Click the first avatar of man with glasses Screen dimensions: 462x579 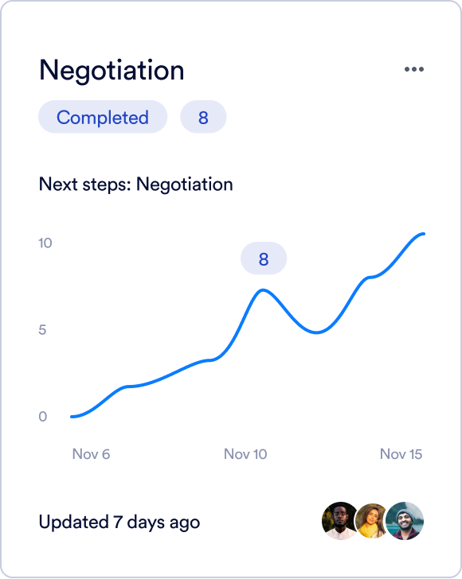pyautogui.click(x=339, y=521)
